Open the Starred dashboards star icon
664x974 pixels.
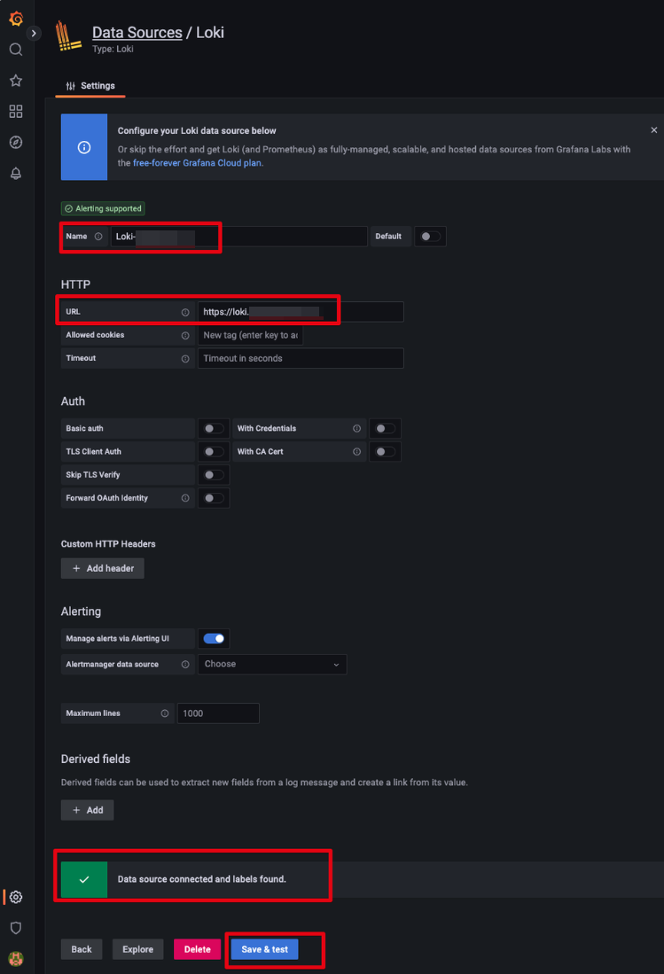(x=16, y=80)
